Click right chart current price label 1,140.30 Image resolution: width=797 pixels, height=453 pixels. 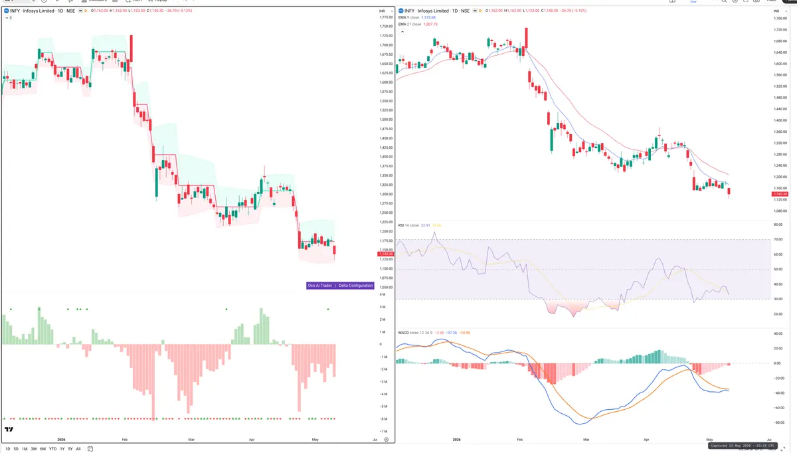pyautogui.click(x=780, y=194)
